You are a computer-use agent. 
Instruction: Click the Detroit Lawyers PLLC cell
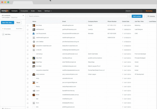click(x=94, y=66)
